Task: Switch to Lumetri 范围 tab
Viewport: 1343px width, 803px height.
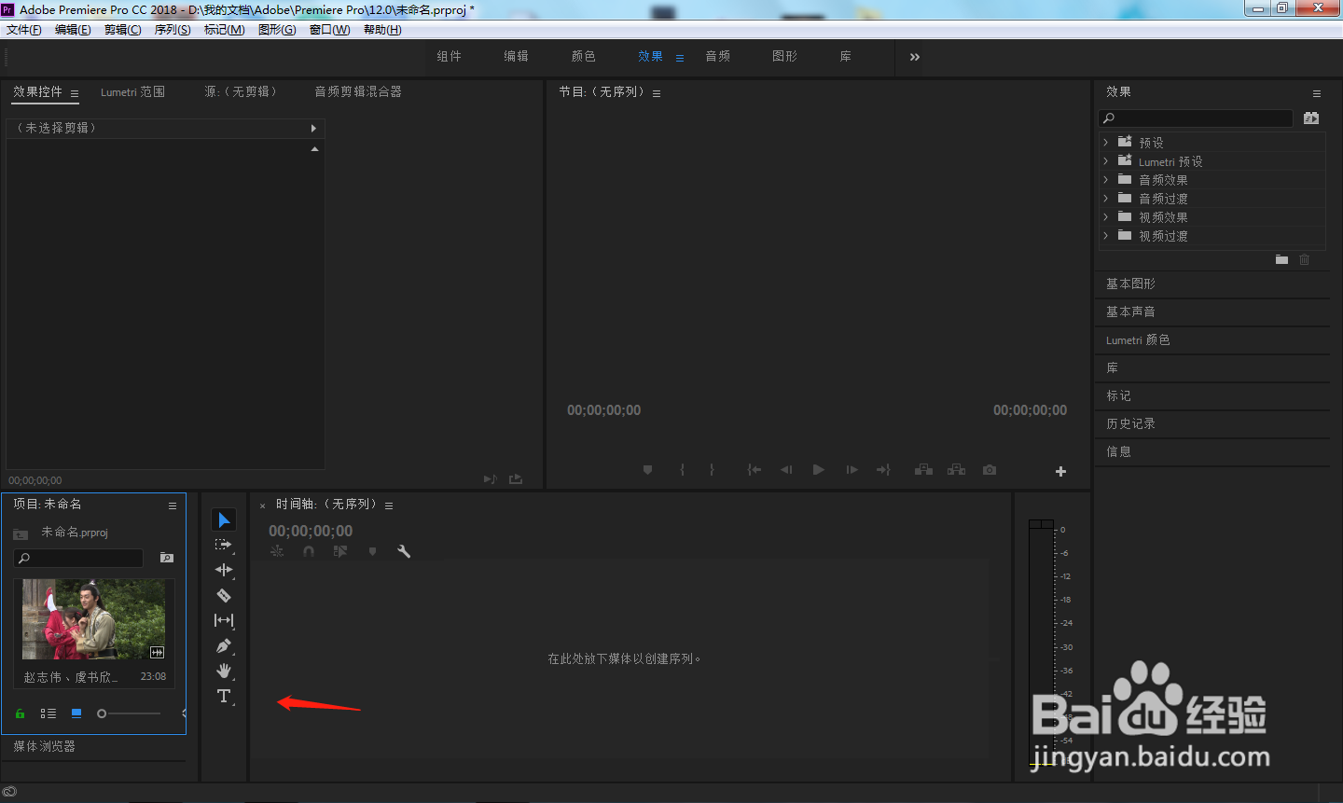Action: [132, 91]
